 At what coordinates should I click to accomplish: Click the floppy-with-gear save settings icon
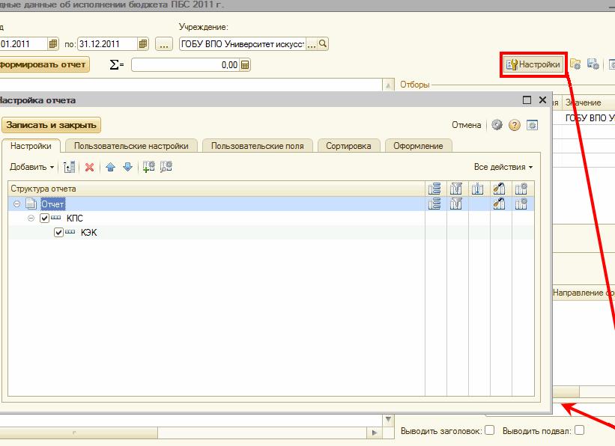(593, 64)
